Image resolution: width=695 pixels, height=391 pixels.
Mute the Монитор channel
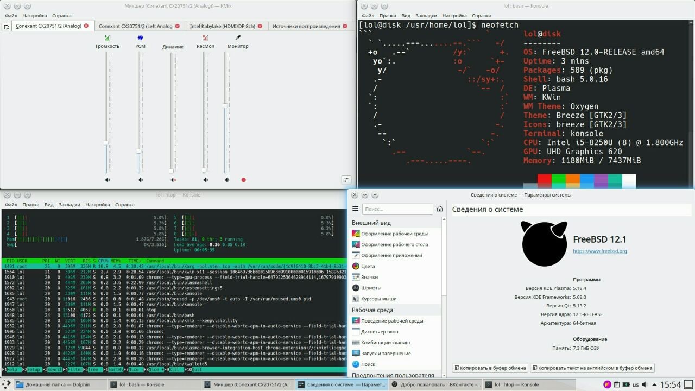click(x=227, y=180)
